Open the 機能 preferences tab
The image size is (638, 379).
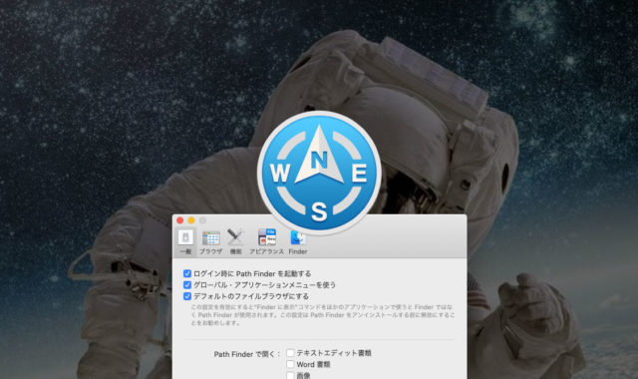pos(235,241)
